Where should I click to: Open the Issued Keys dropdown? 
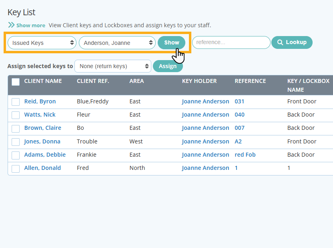[x=42, y=43]
